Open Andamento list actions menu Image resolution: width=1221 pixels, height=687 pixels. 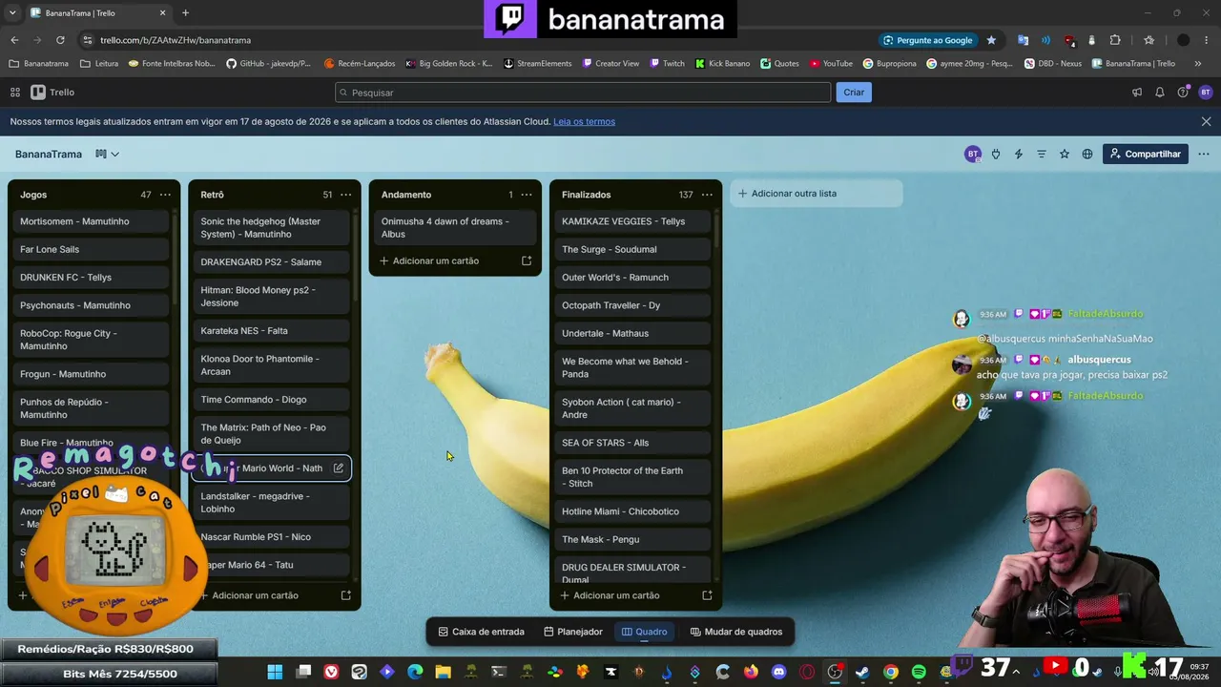(x=526, y=195)
